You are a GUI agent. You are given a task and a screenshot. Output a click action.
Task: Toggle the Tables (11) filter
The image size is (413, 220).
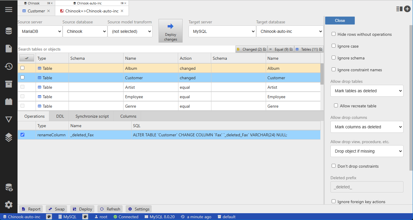click(x=309, y=49)
